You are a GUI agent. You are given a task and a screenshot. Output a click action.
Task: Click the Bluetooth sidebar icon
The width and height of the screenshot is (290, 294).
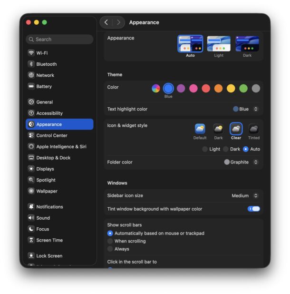coord(31,64)
